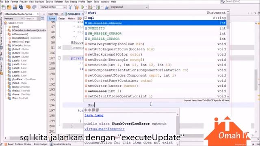Viewport: 260px width, 146px height.
Task: Select the SOMEBITS completion item
Action: (x=155, y=28)
